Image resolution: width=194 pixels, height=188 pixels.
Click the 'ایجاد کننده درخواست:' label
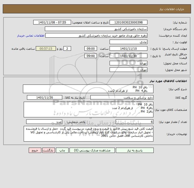point(173,36)
